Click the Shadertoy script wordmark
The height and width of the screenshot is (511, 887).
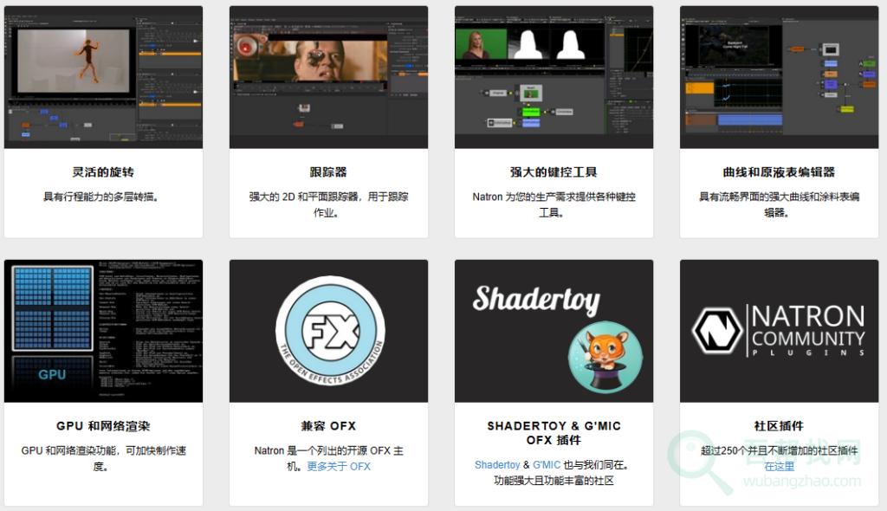[536, 300]
